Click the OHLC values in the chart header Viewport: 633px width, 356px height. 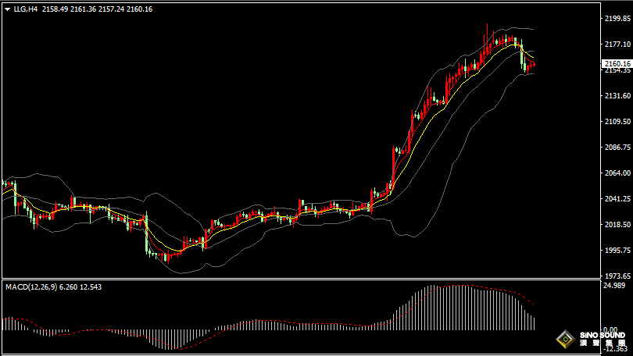pyautogui.click(x=96, y=9)
